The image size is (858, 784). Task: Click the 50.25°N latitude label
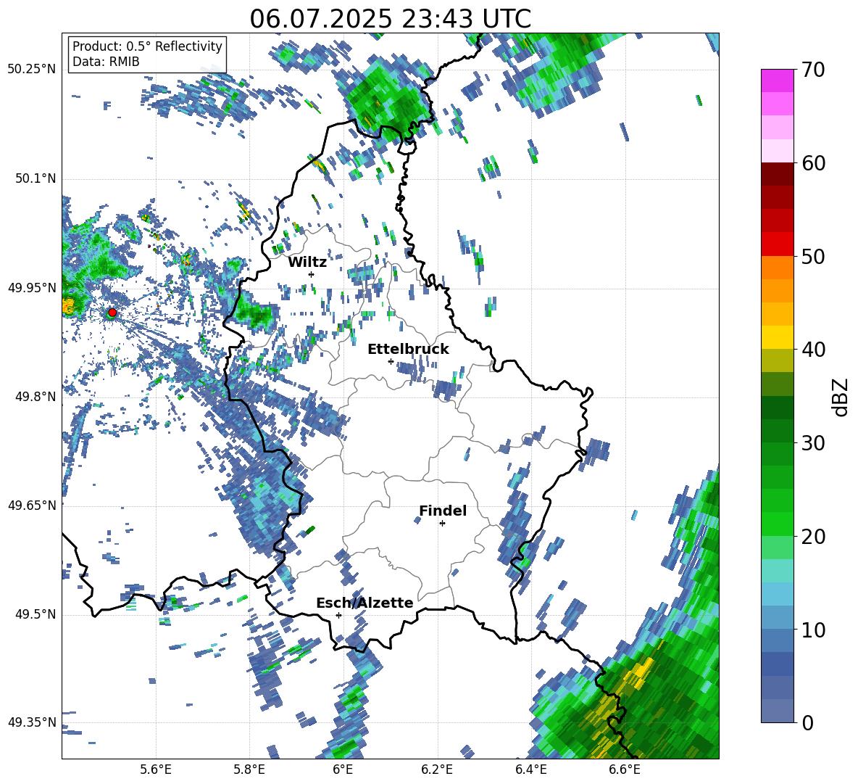(32, 70)
